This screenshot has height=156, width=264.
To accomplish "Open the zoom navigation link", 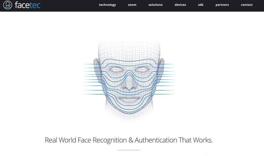I will click(x=132, y=5).
